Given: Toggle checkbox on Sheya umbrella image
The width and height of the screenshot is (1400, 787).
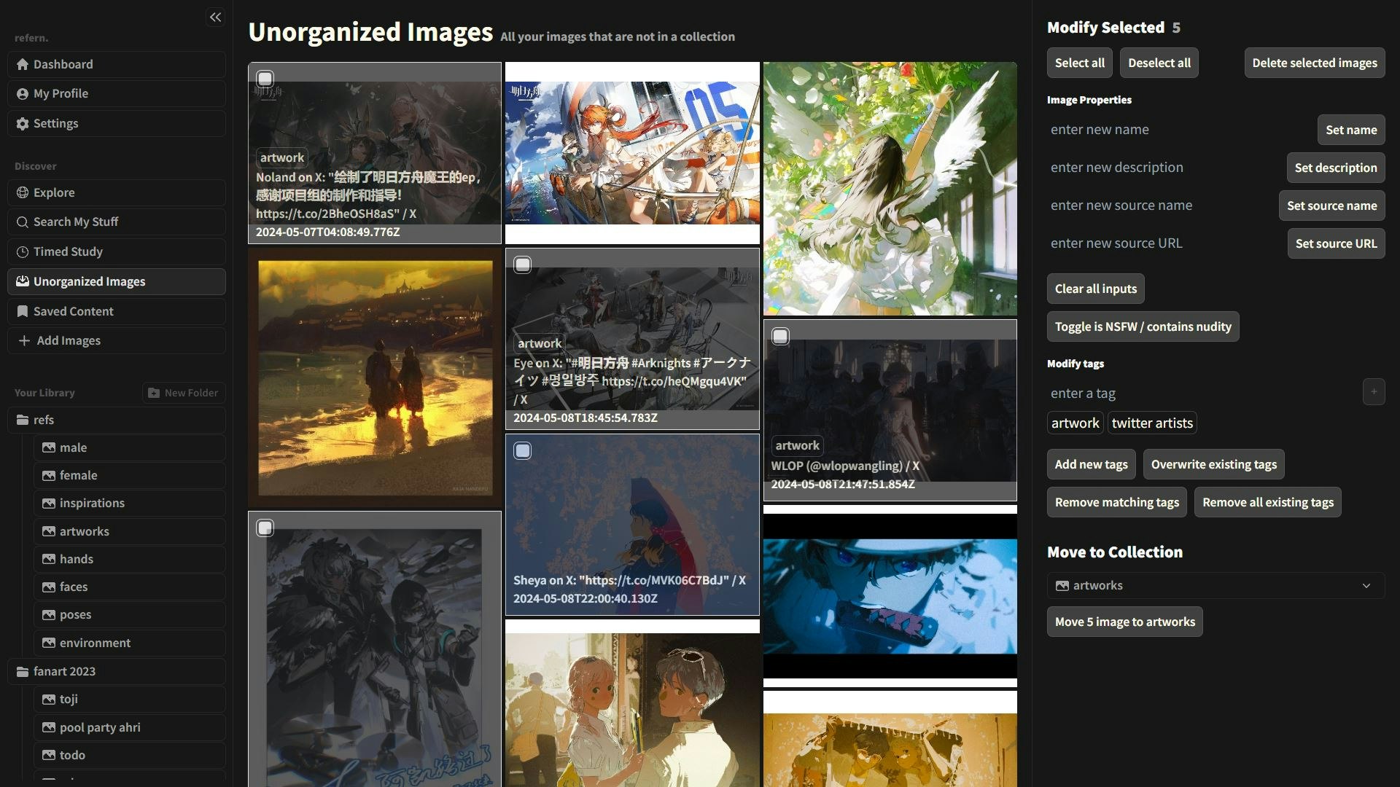Looking at the screenshot, I should [x=523, y=450].
